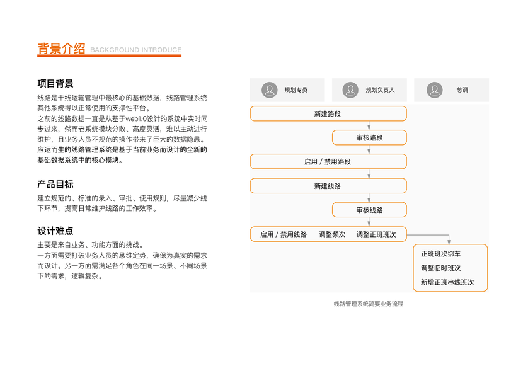Click the 产品目标 heading
Image resolution: width=528 pixels, height=378 pixels.
click(55, 185)
